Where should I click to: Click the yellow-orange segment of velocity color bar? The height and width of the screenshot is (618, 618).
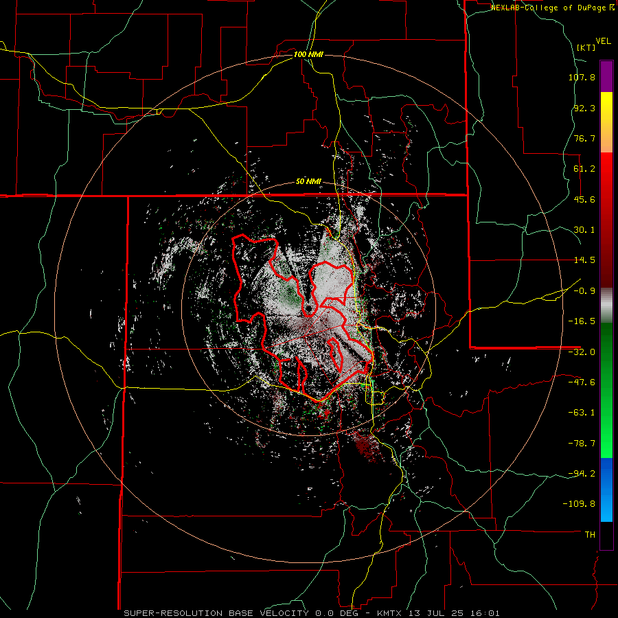point(606,122)
